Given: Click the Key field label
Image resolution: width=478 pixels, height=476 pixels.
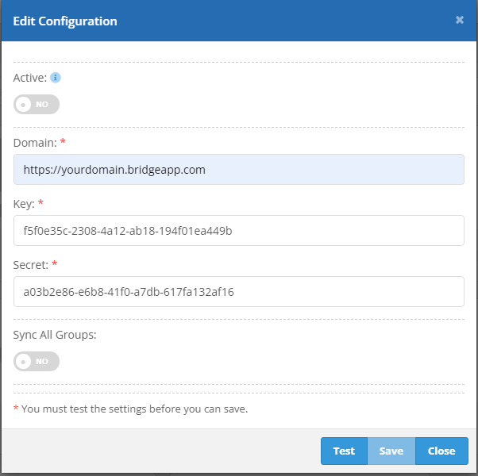Looking at the screenshot, I should click(24, 203).
